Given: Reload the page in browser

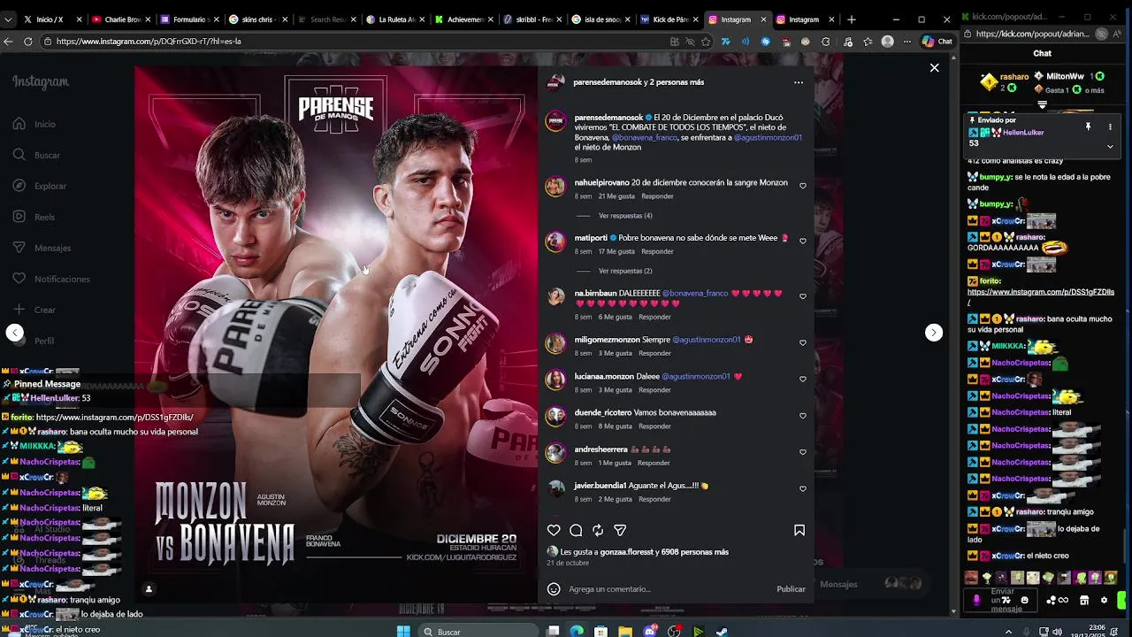Looking at the screenshot, I should point(28,42).
